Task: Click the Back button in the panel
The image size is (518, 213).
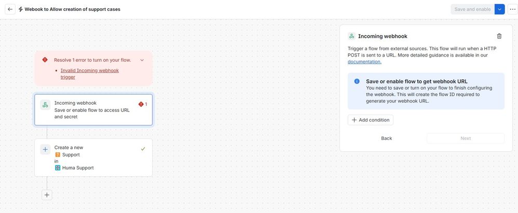Action: point(386,138)
